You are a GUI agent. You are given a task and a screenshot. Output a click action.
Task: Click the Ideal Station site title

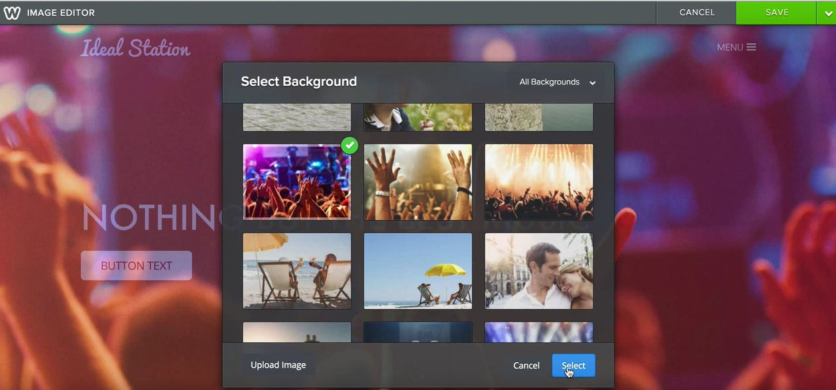click(136, 48)
